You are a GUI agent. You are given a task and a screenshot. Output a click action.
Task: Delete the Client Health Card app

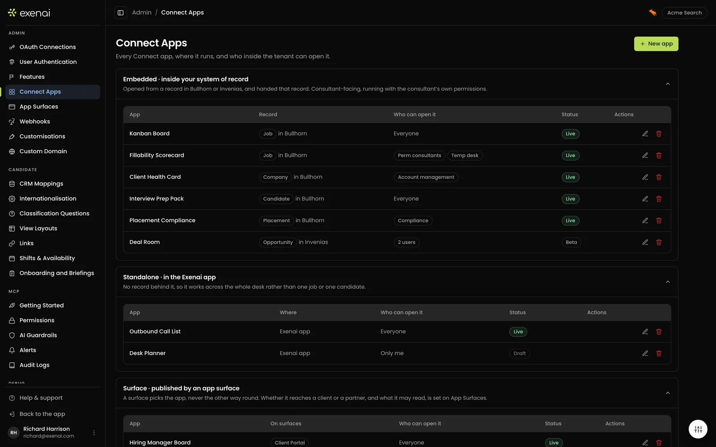tap(659, 177)
